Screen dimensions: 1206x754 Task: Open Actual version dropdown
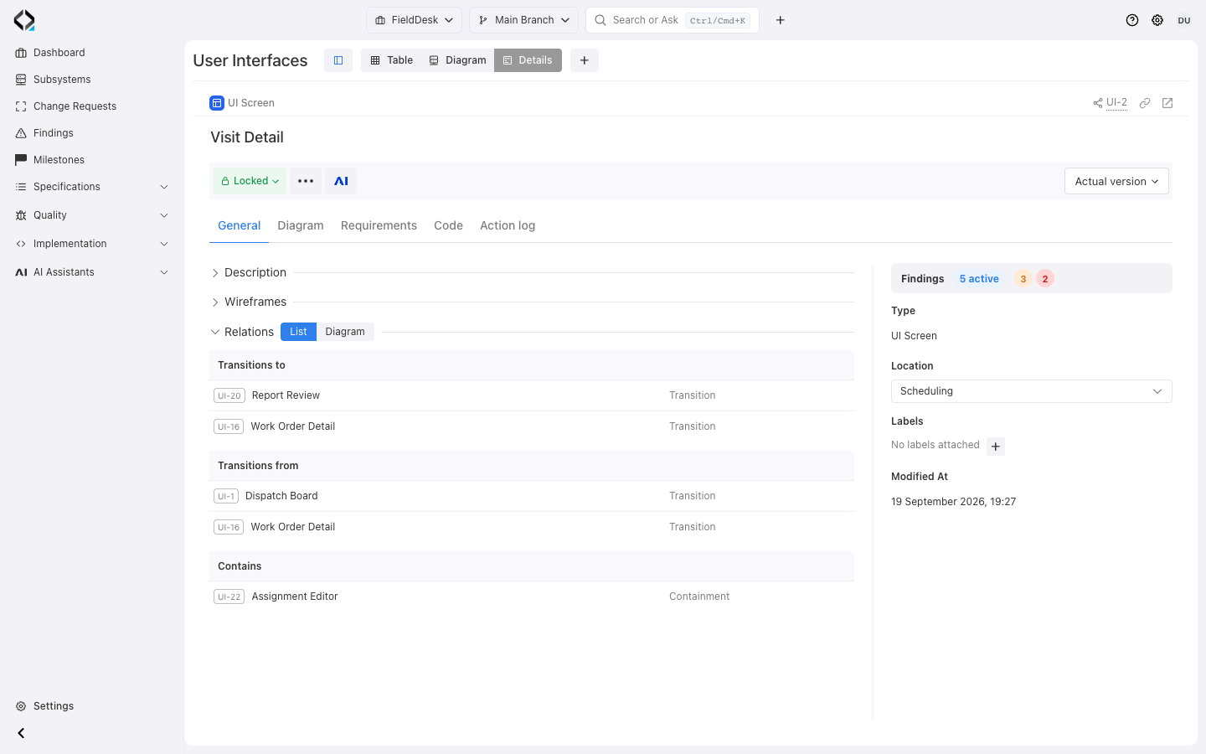[1116, 182]
